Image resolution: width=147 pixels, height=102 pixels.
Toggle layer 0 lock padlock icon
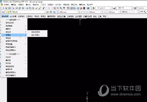click(13, 12)
